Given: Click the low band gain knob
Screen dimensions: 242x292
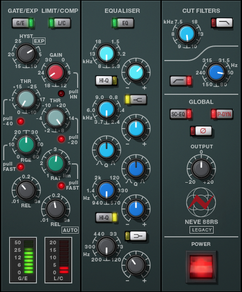Looking at the screenshot, I should click(x=136, y=265).
